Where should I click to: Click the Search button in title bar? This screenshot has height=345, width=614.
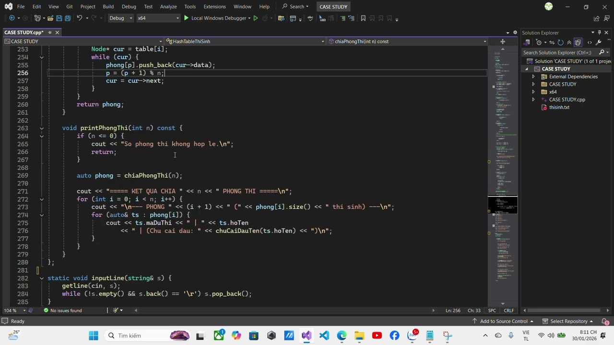[x=295, y=7]
